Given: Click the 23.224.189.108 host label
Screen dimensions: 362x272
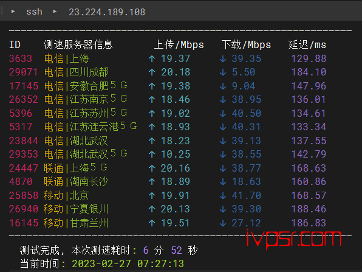Looking at the screenshot, I should pyautogui.click(x=107, y=12).
